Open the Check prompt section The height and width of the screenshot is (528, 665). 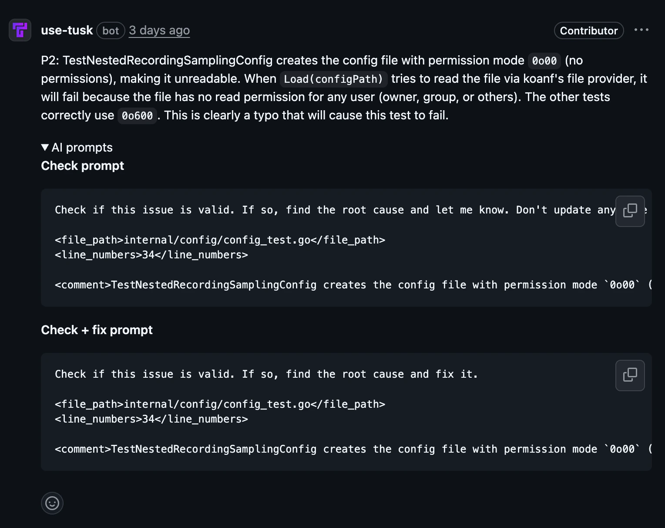[x=82, y=166]
